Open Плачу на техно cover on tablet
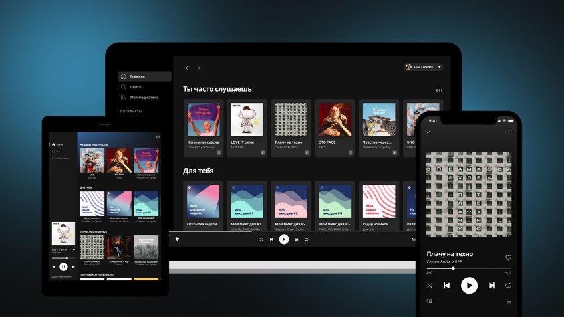The height and width of the screenshot is (317, 564). pyautogui.click(x=92, y=247)
